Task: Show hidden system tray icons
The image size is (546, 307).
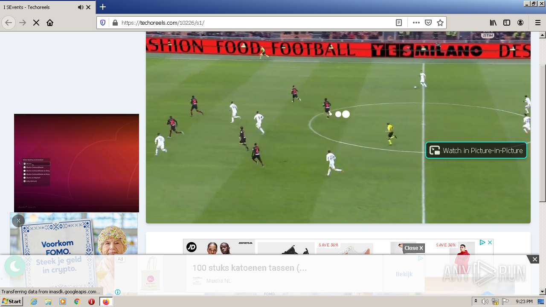Action: pyautogui.click(x=476, y=301)
